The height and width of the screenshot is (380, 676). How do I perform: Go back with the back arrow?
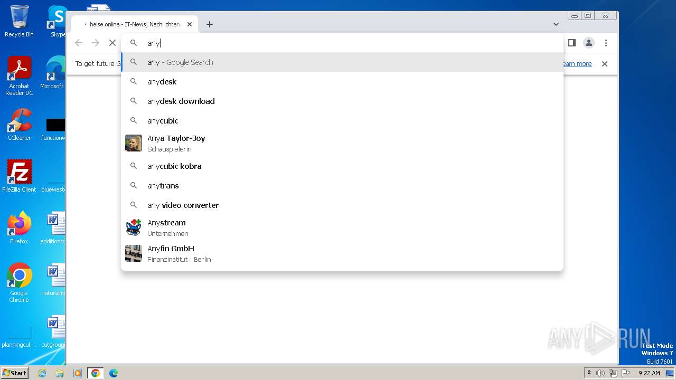click(79, 43)
